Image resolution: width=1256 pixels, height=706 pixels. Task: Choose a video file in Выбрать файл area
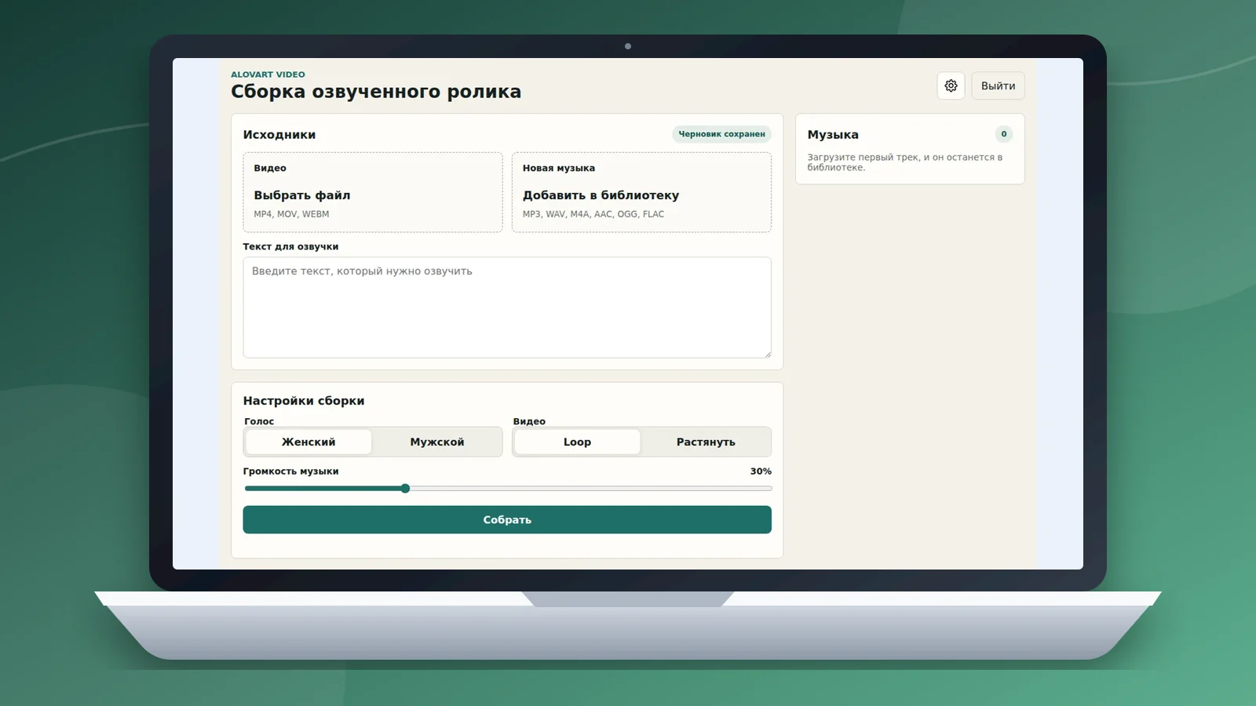pyautogui.click(x=373, y=192)
